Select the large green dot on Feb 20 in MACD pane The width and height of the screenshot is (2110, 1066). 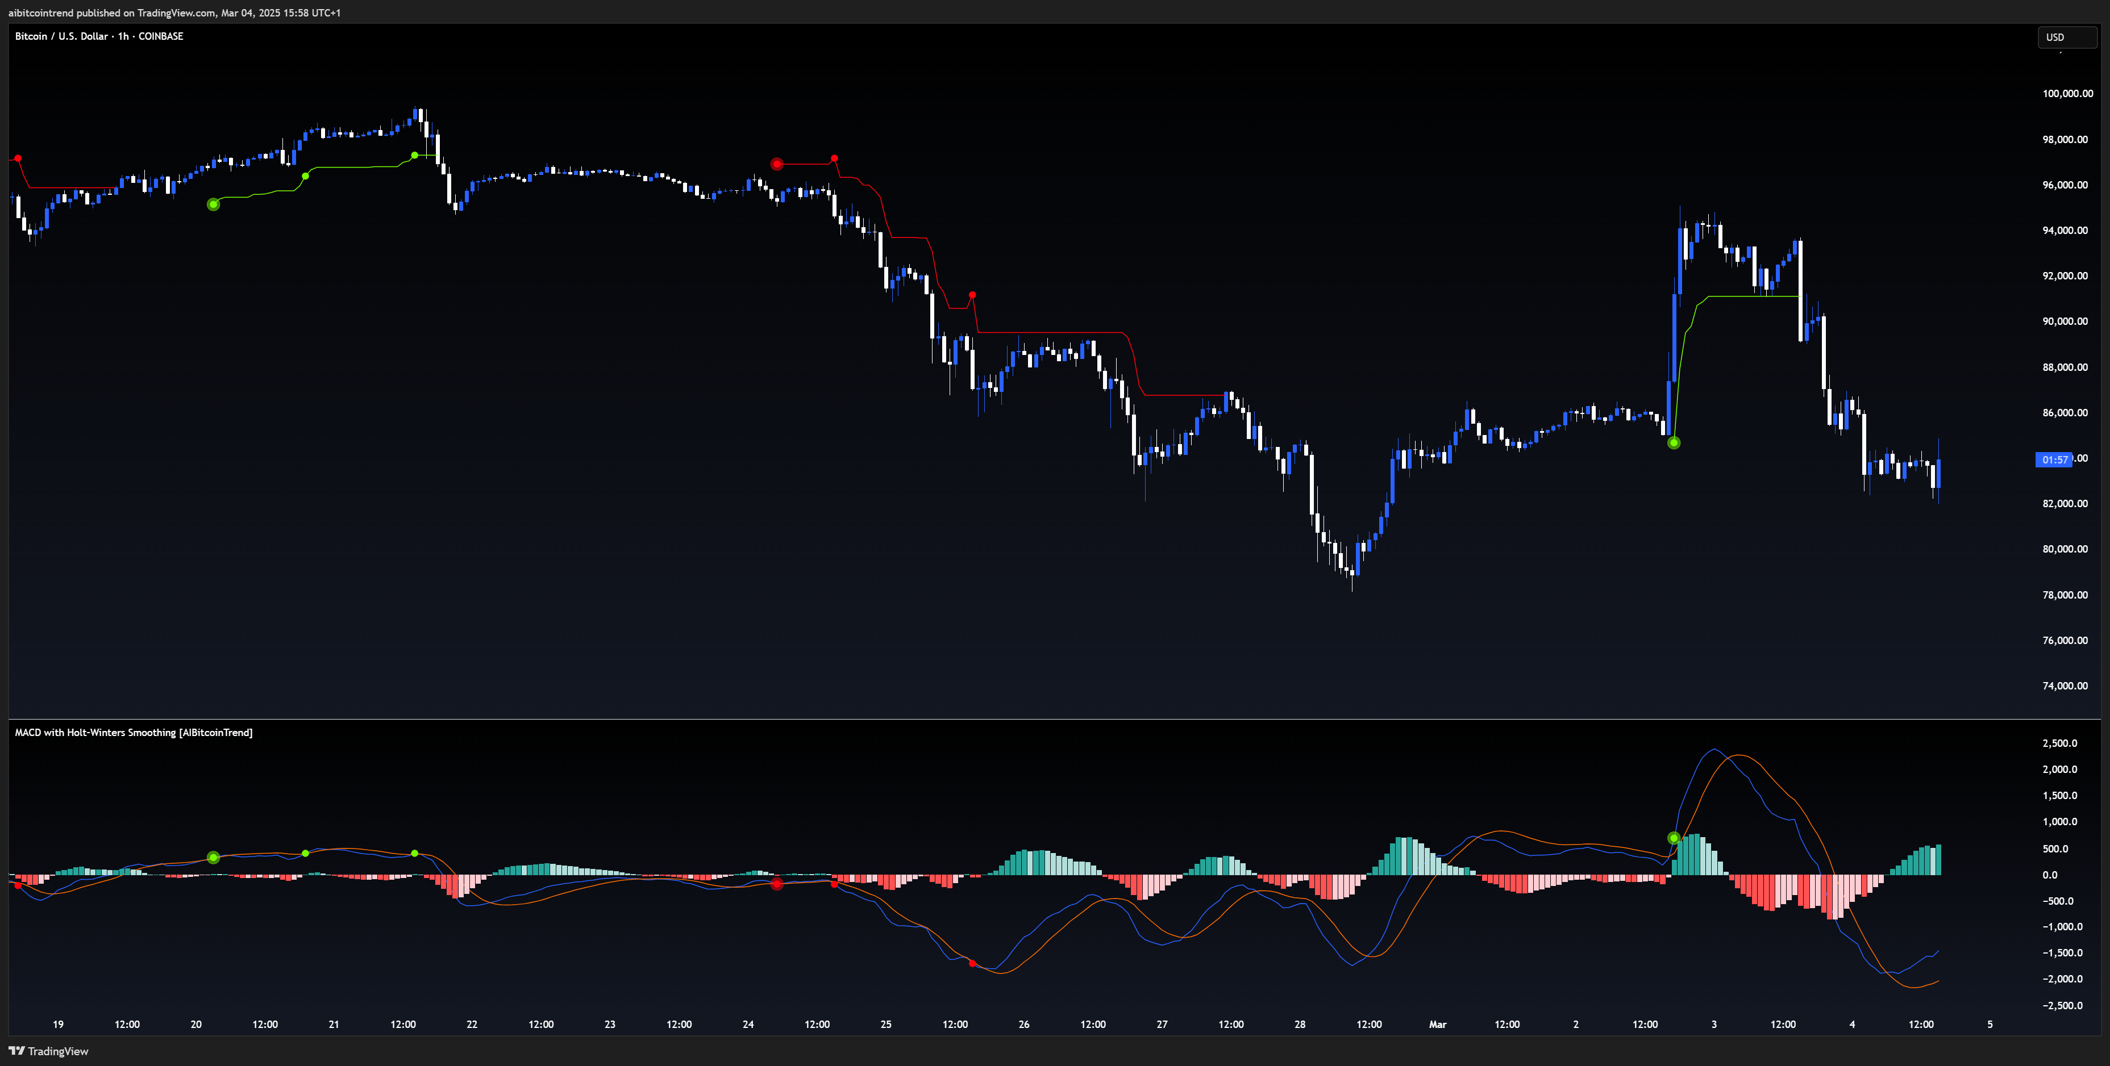pyautogui.click(x=214, y=858)
